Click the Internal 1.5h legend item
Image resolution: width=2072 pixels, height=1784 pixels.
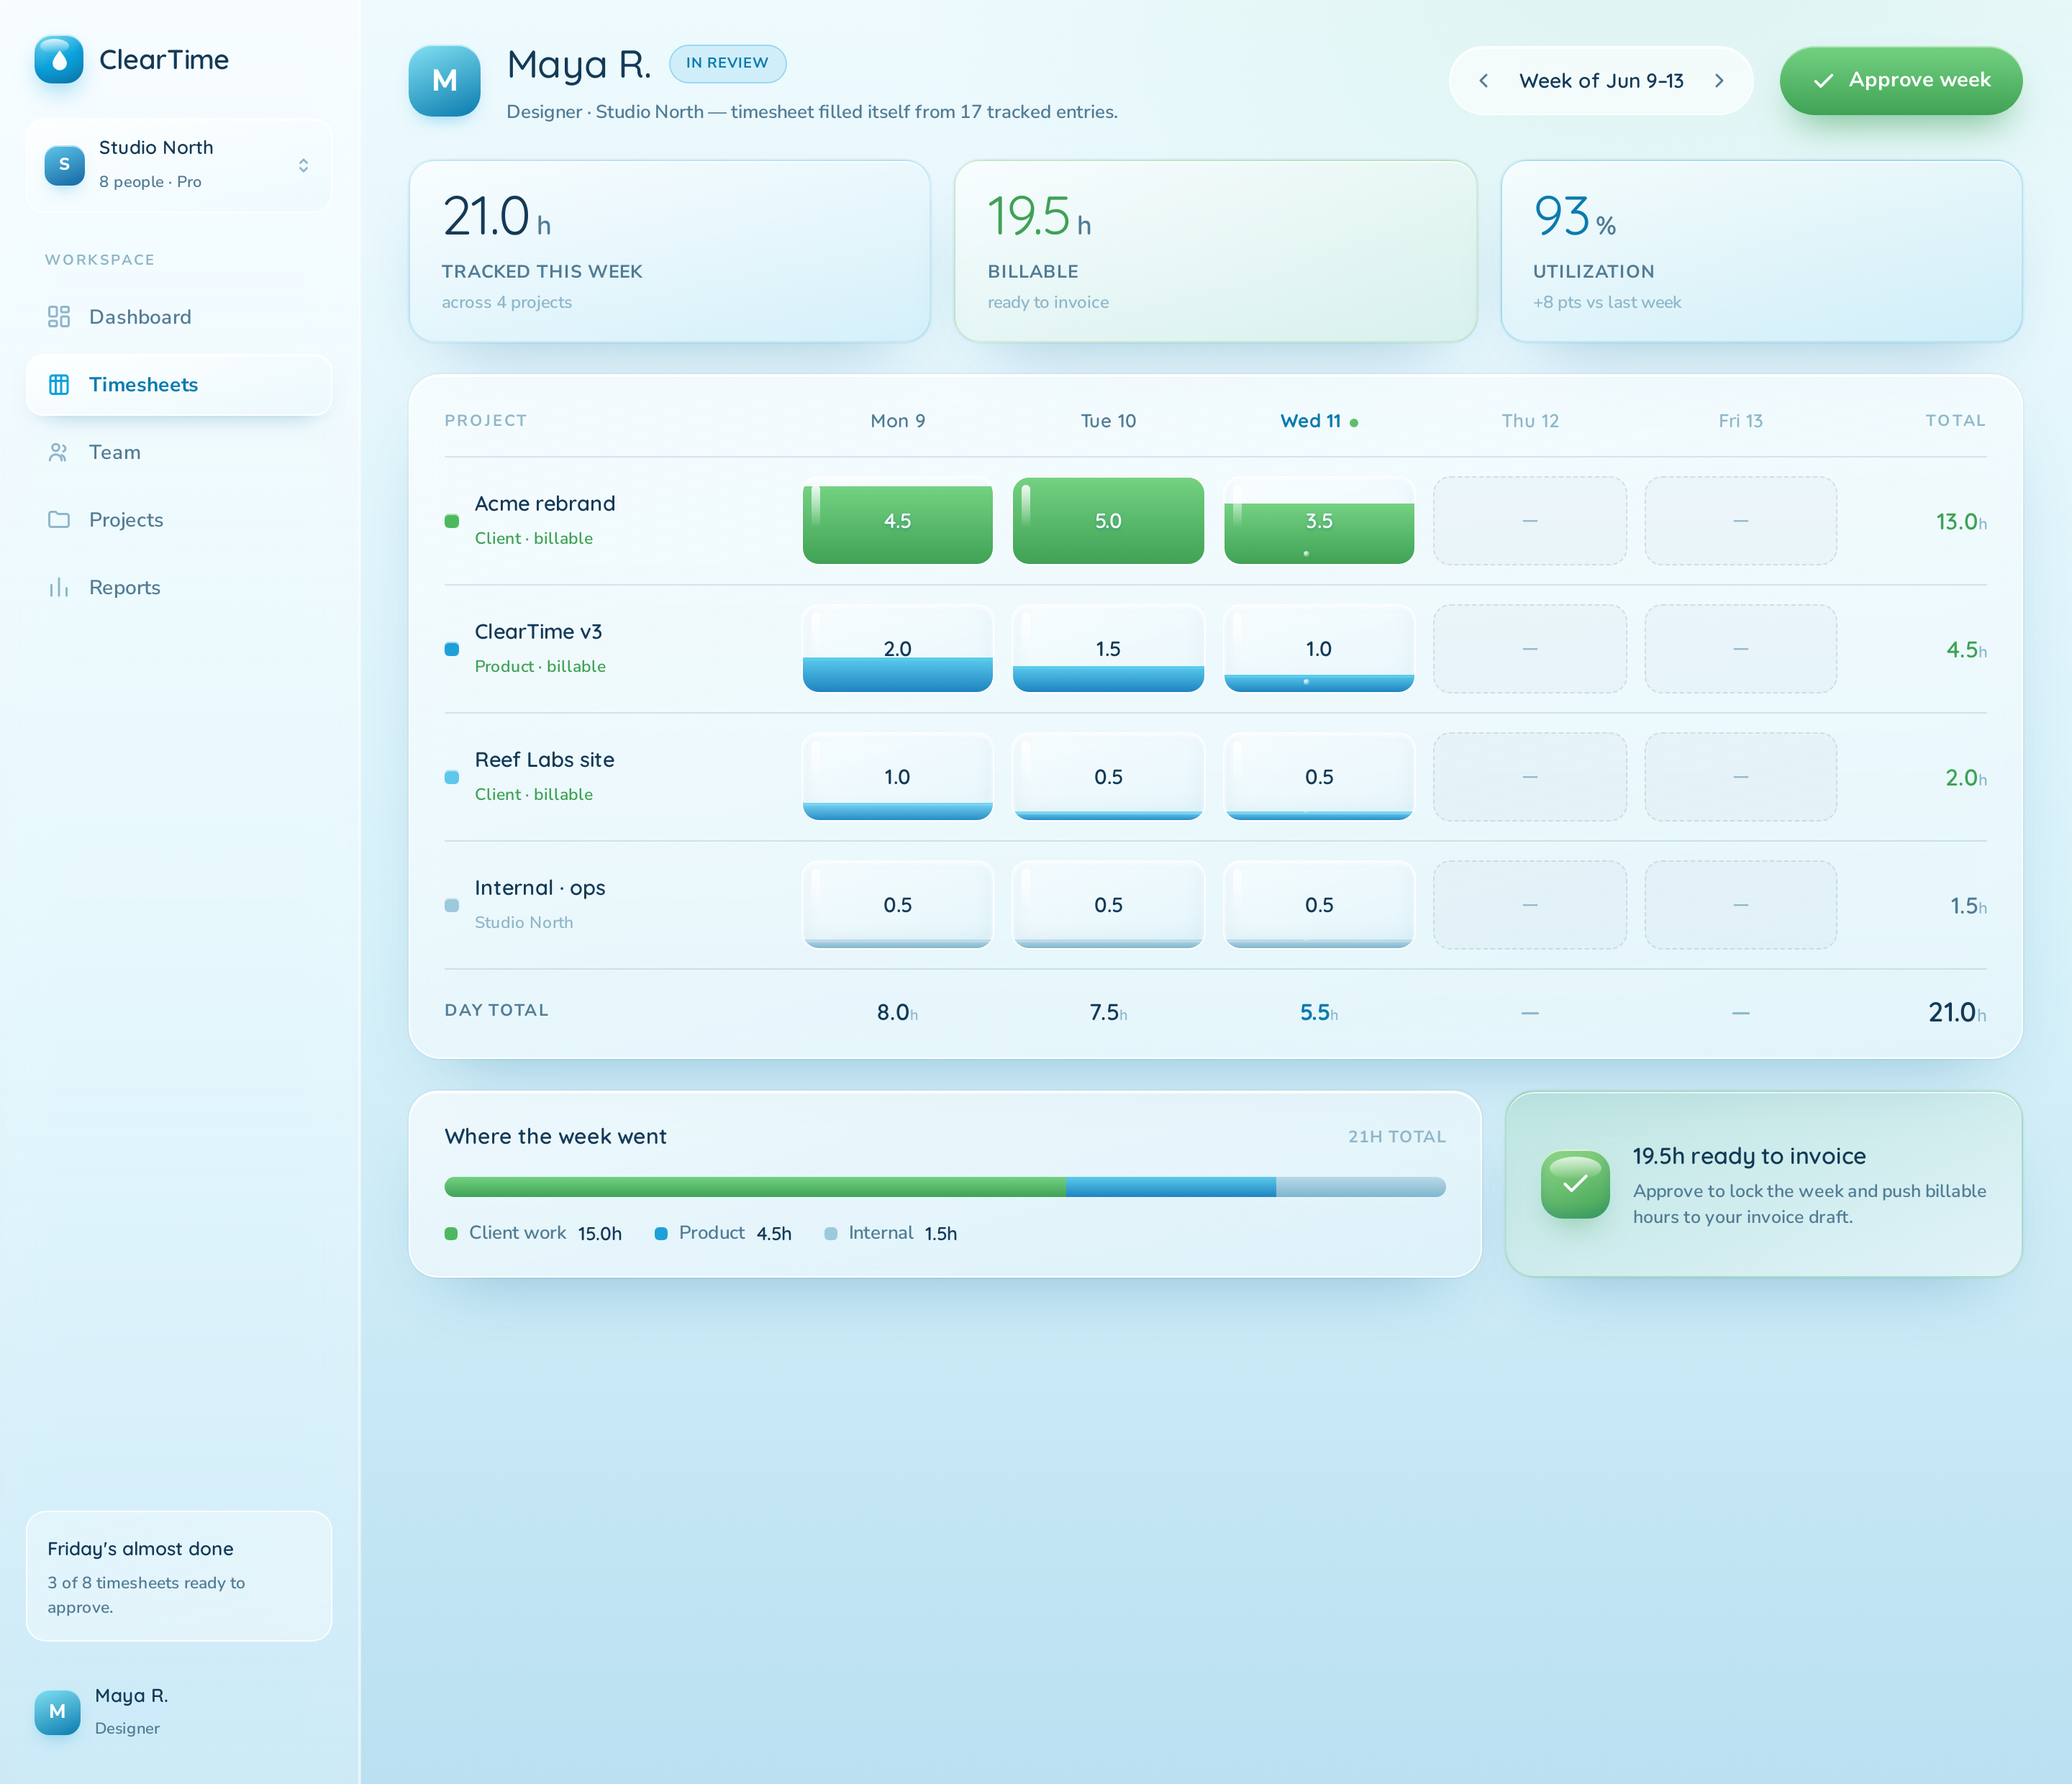click(890, 1233)
